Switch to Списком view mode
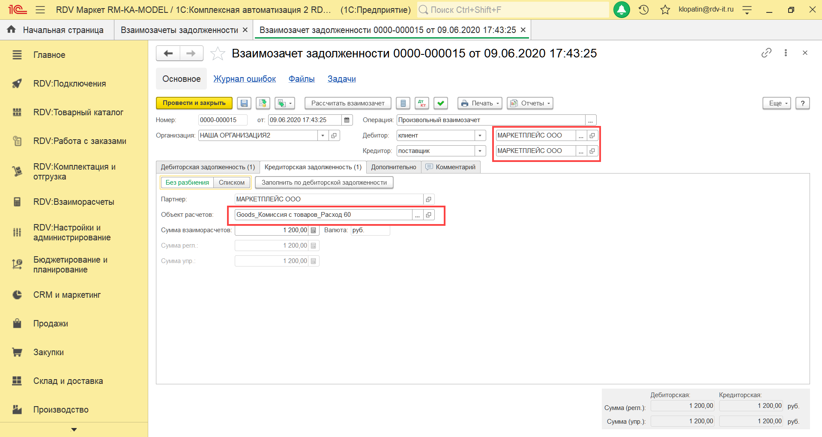The width and height of the screenshot is (822, 437). [x=231, y=183]
